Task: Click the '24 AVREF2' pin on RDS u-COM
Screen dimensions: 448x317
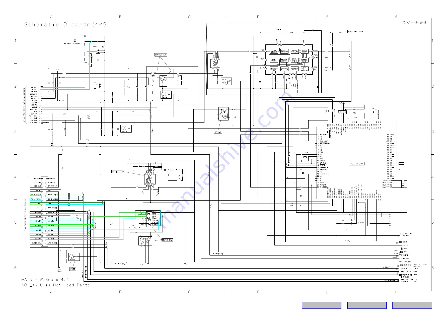Action: [x=321, y=185]
